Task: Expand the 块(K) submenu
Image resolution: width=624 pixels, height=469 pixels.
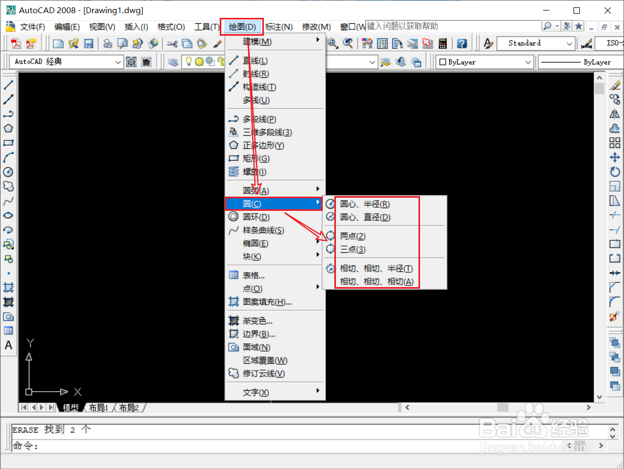Action: point(274,257)
